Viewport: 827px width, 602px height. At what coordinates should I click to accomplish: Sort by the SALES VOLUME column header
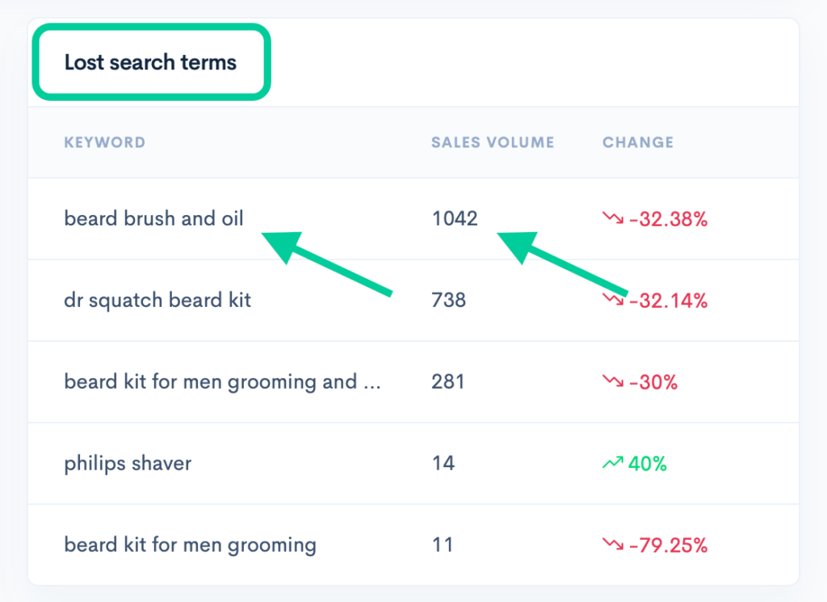pos(493,142)
